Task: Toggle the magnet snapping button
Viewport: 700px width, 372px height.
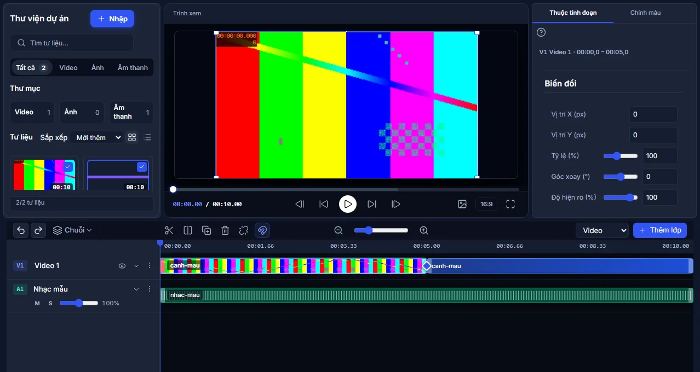Action: (262, 230)
